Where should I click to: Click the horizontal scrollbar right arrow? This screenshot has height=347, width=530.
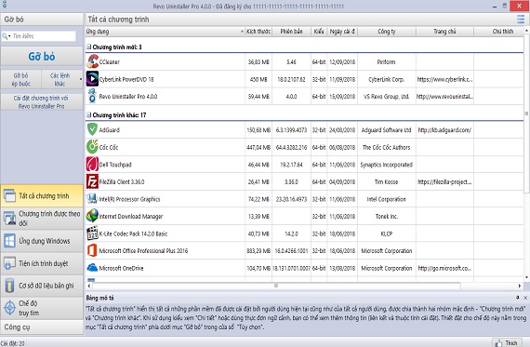coord(520,286)
